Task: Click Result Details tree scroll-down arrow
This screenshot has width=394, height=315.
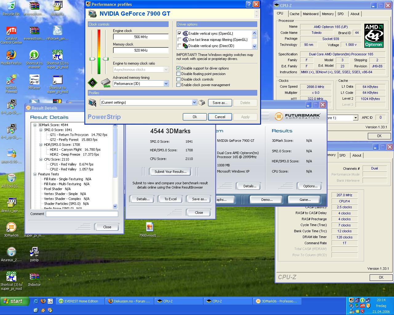Action: tap(115, 206)
